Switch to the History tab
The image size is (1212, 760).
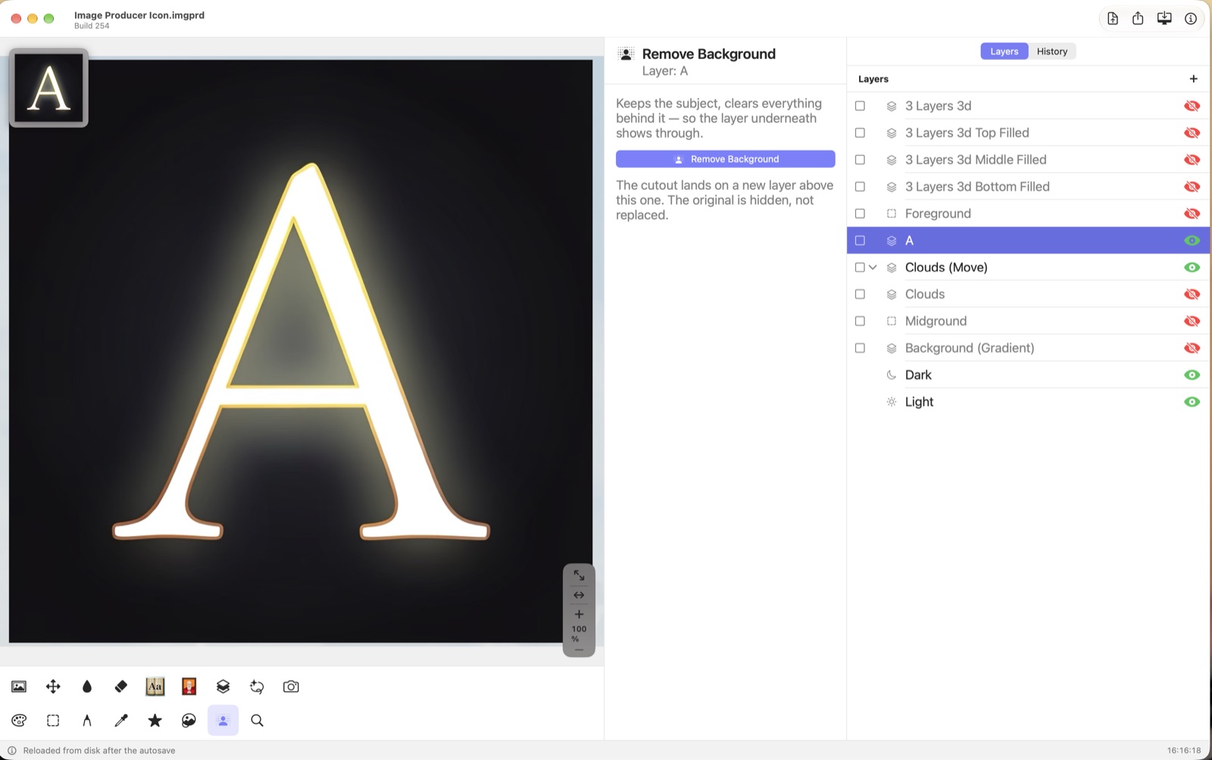[x=1052, y=51]
